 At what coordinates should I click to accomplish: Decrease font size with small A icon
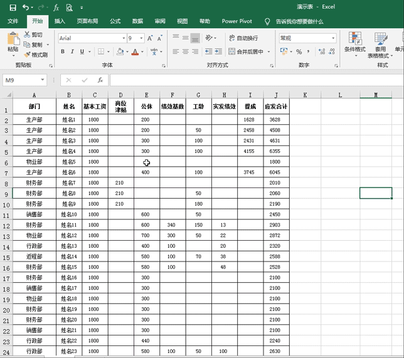[x=160, y=38]
